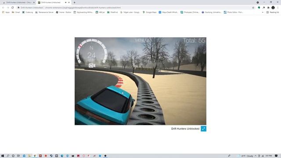Close the first browser tab

34,3
